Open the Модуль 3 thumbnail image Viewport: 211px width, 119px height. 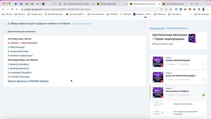coord(158,93)
